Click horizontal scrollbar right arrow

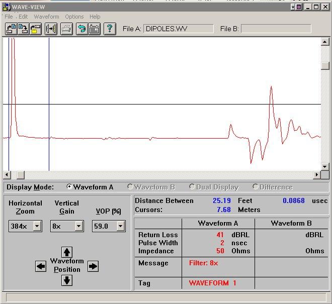pyautogui.click(x=317, y=175)
